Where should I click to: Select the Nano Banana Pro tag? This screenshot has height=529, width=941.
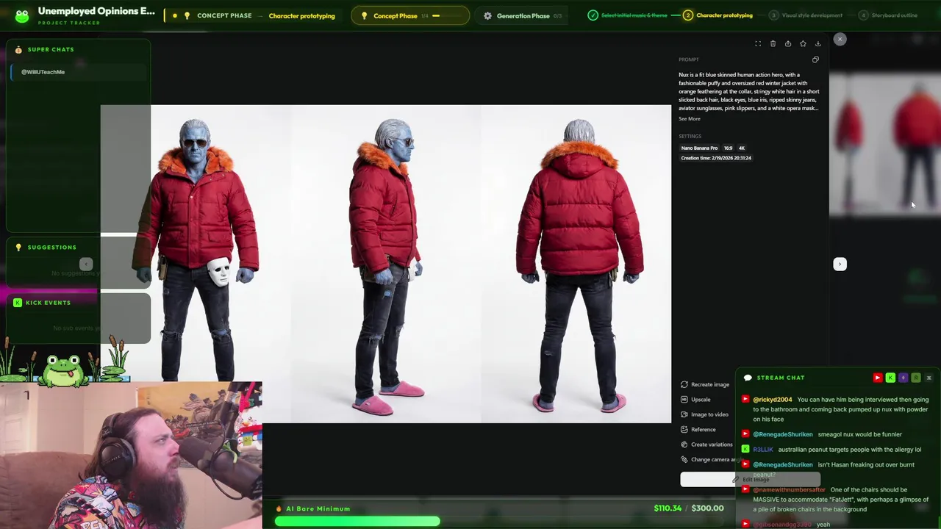[699, 148]
